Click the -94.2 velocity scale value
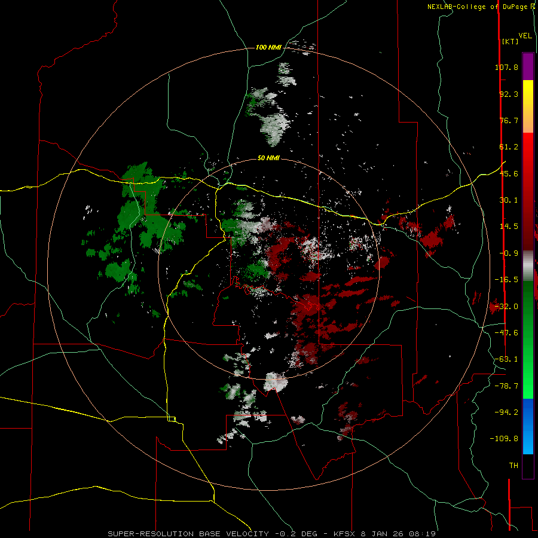Image resolution: width=538 pixels, height=538 pixels. pyautogui.click(x=506, y=412)
